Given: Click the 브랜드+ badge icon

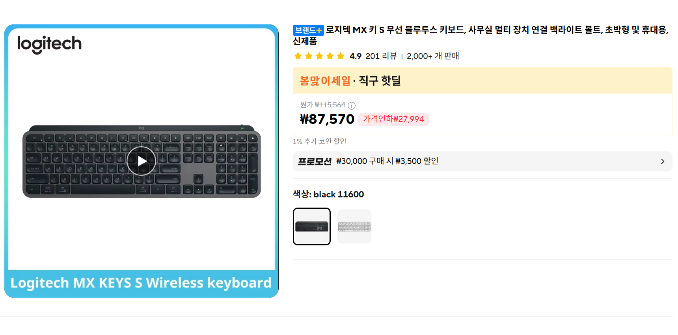Looking at the screenshot, I should click(x=308, y=30).
